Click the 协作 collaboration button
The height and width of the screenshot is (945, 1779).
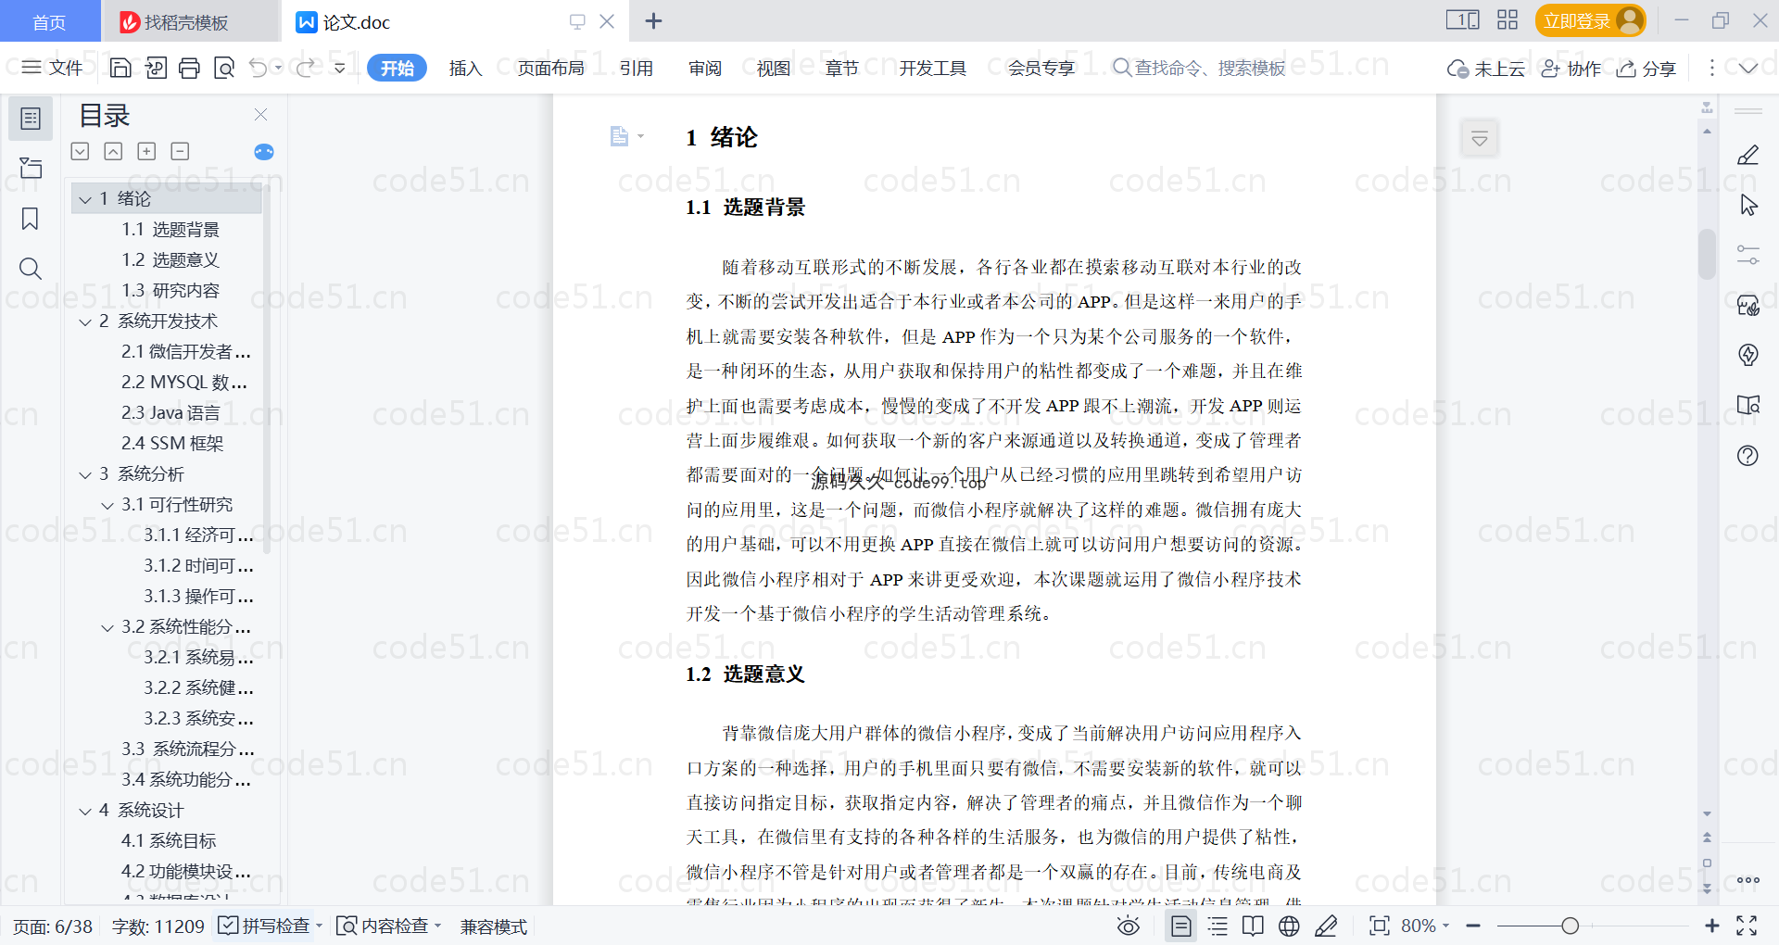1571,68
